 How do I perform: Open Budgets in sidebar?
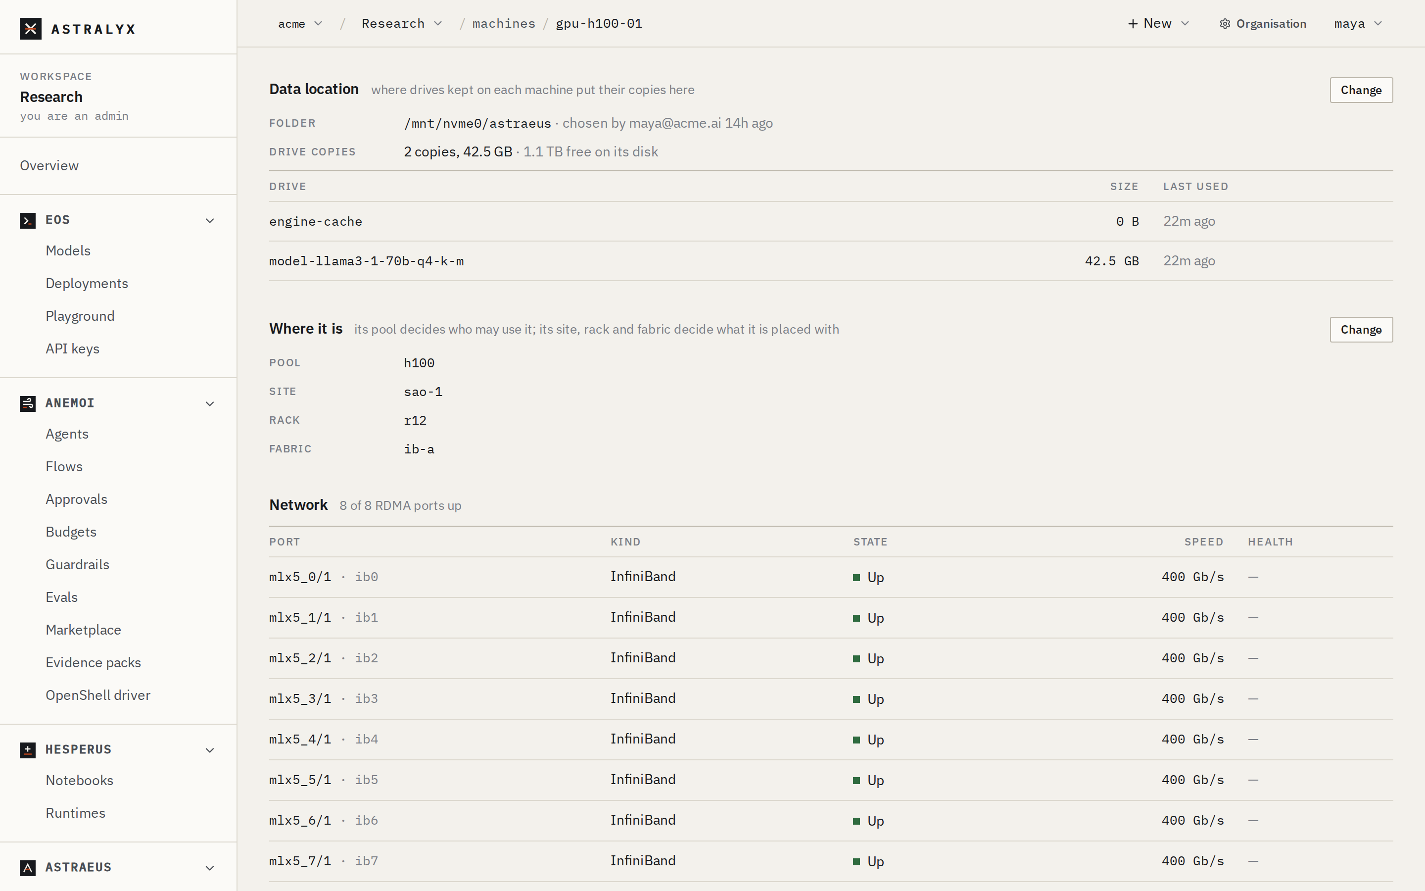pos(71,532)
